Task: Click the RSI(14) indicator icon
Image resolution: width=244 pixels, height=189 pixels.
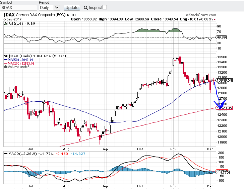Action: [6, 24]
